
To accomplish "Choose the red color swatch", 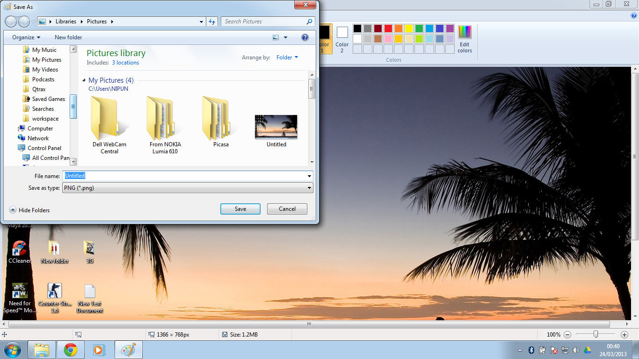I will [x=388, y=29].
